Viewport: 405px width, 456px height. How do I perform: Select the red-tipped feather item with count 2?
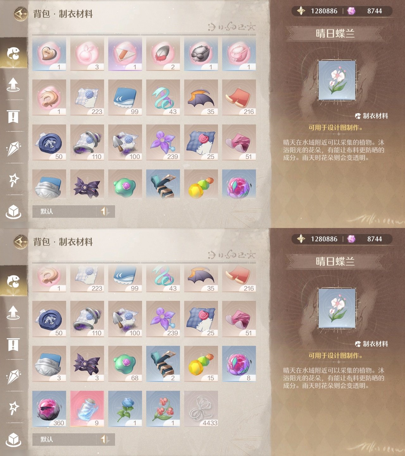click(163, 54)
